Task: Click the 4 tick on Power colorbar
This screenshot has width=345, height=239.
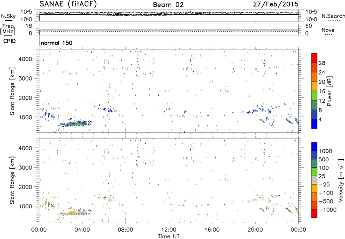Action: [320, 119]
